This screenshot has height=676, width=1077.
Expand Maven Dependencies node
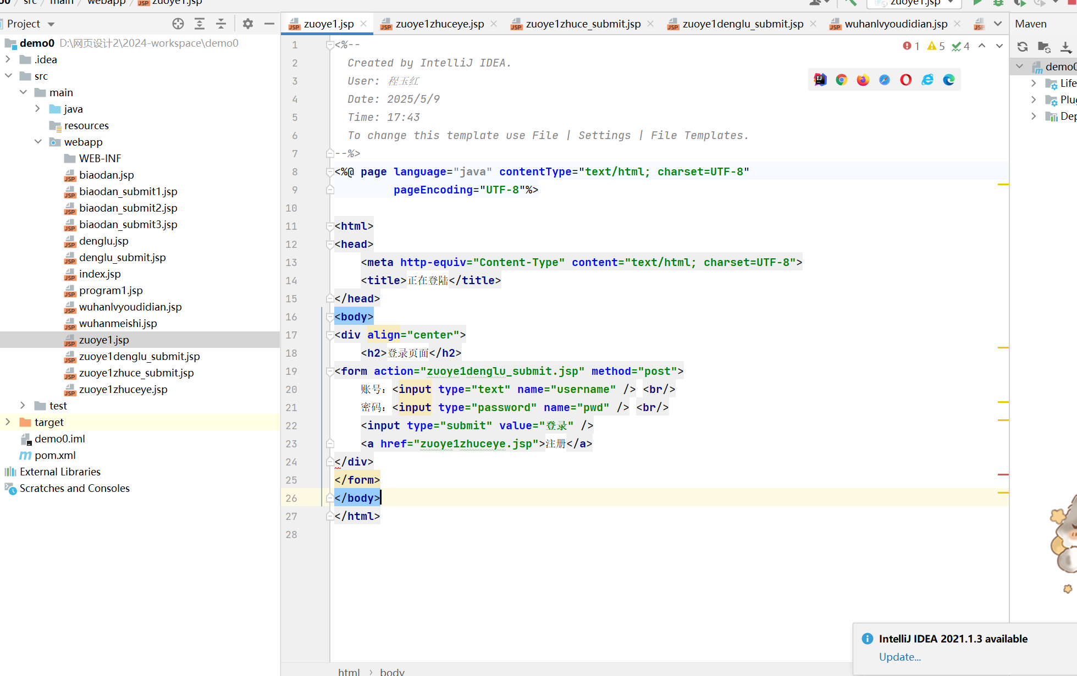(x=1034, y=116)
